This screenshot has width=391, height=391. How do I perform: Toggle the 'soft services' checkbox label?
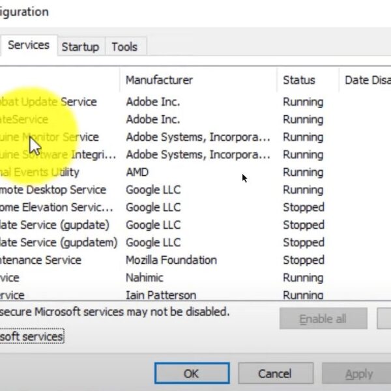[x=31, y=336]
